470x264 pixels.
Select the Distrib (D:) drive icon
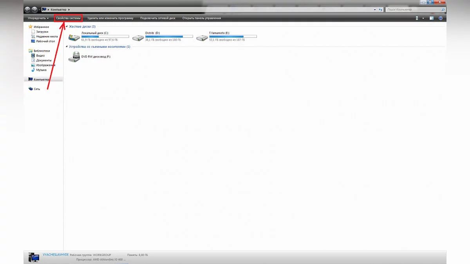(x=138, y=38)
